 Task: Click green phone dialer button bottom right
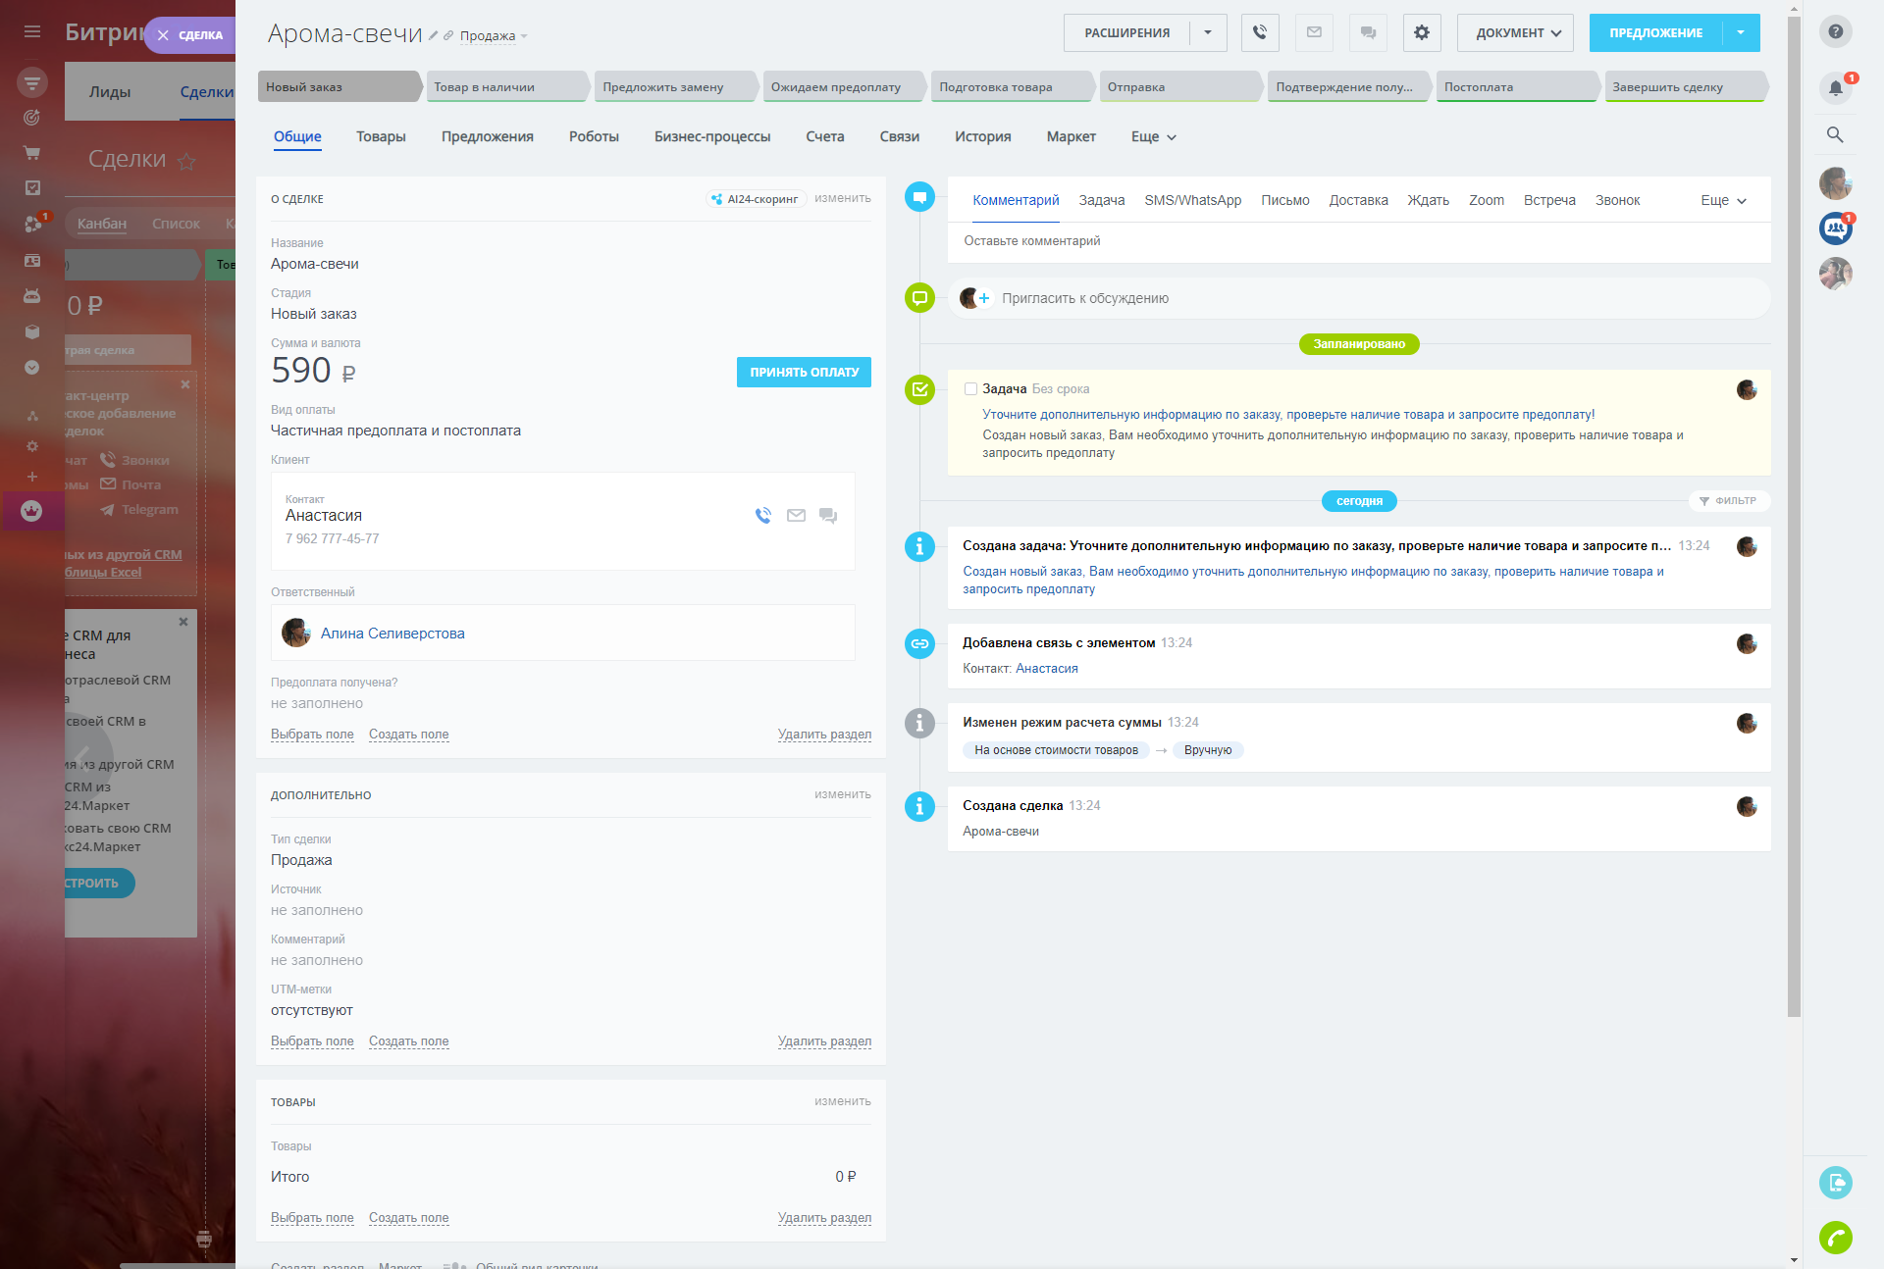point(1835,1238)
